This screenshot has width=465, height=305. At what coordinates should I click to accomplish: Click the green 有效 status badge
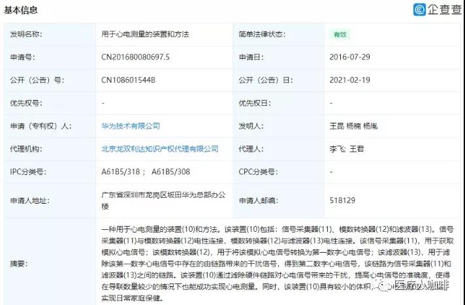click(340, 35)
